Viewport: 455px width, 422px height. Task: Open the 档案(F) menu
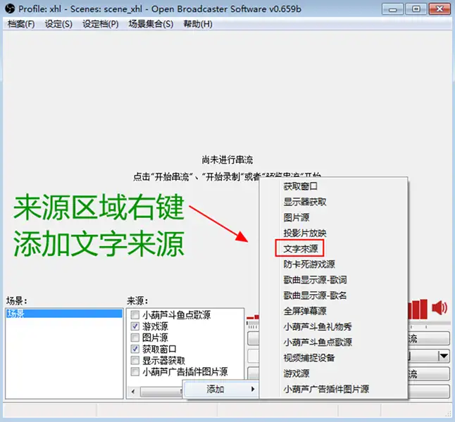21,24
